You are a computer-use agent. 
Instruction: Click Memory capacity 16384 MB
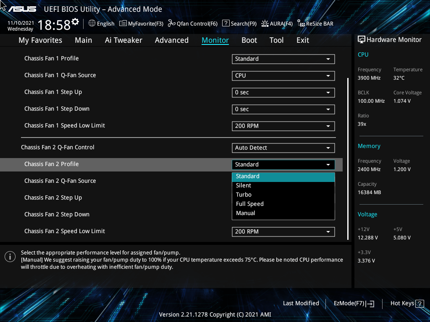point(369,192)
